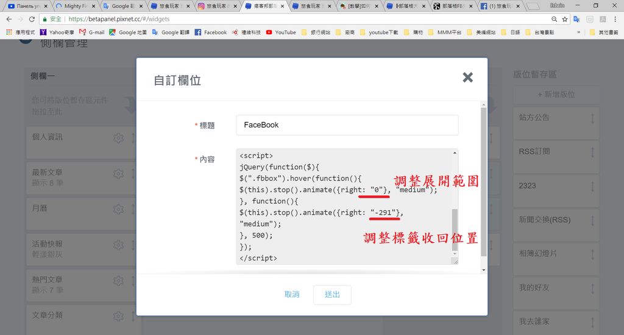624x335 pixels.
Task: Expand the 台灣景點 bookmark folder
Action: (x=540, y=32)
